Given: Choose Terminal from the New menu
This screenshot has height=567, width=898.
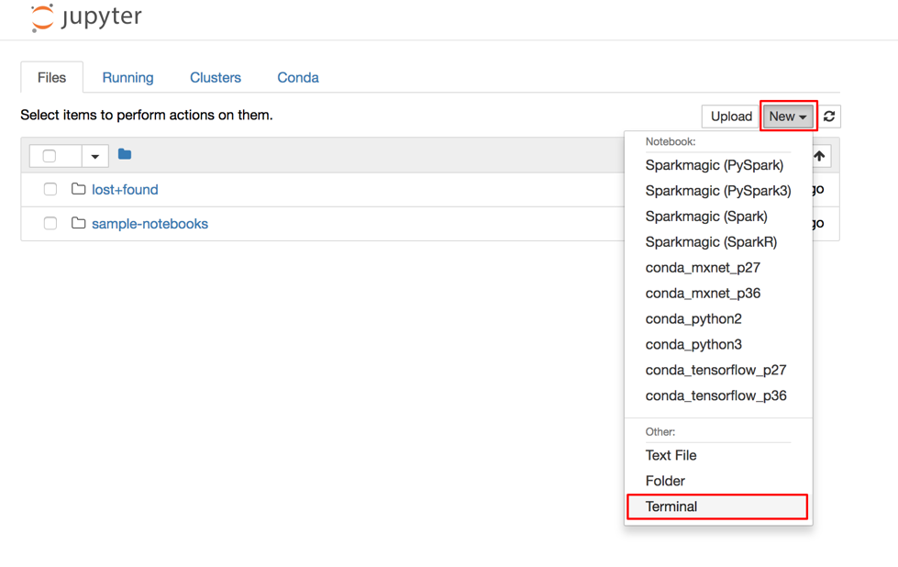Looking at the screenshot, I should pos(717,506).
